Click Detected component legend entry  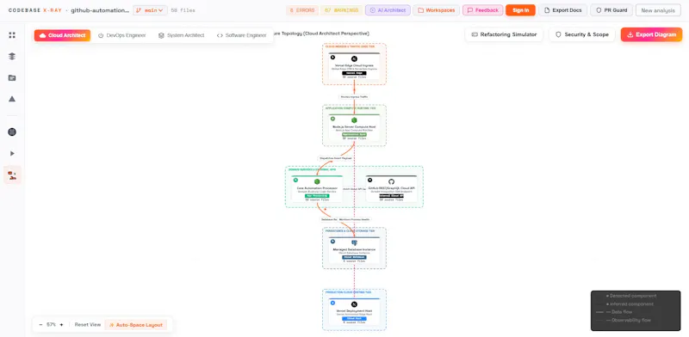tap(631, 297)
